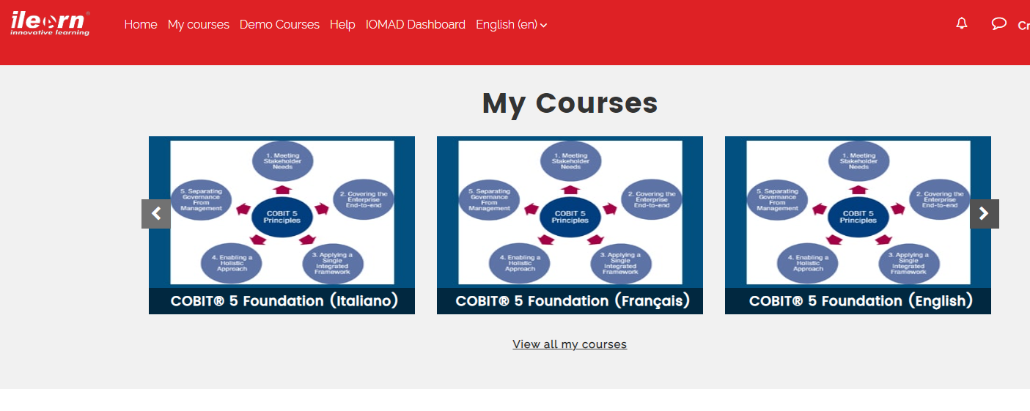Show previous courses with left carousel arrow
This screenshot has height=411, width=1030.
[156, 214]
